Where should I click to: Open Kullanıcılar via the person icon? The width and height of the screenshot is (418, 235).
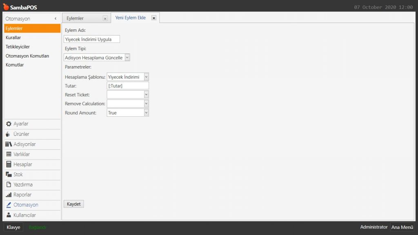(9, 215)
